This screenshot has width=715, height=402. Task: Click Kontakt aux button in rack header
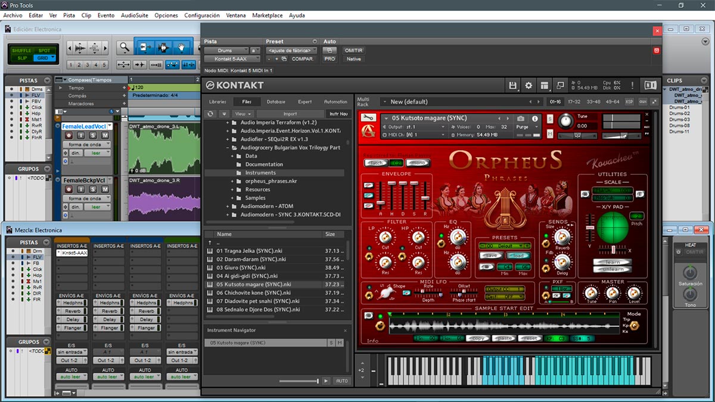[642, 102]
